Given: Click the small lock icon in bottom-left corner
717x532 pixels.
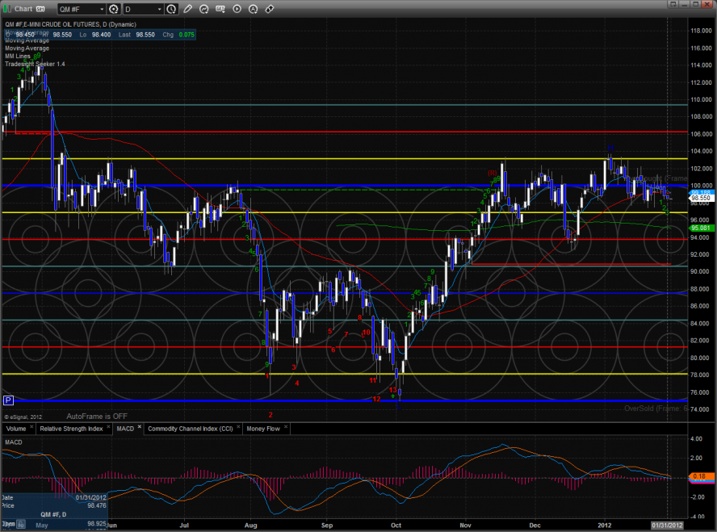Looking at the screenshot, I should pyautogui.click(x=21, y=524).
